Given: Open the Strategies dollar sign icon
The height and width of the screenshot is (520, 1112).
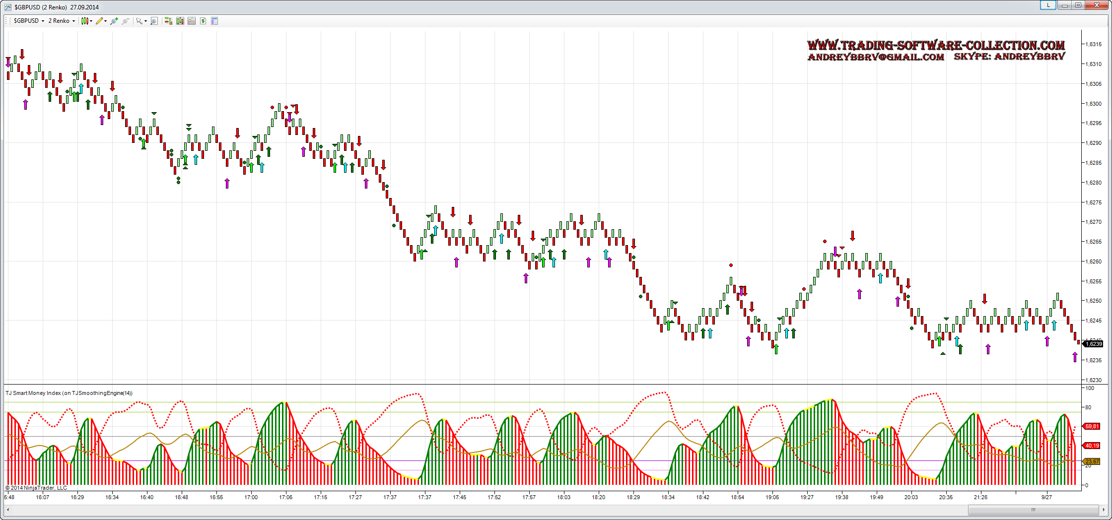Looking at the screenshot, I should (x=203, y=21).
